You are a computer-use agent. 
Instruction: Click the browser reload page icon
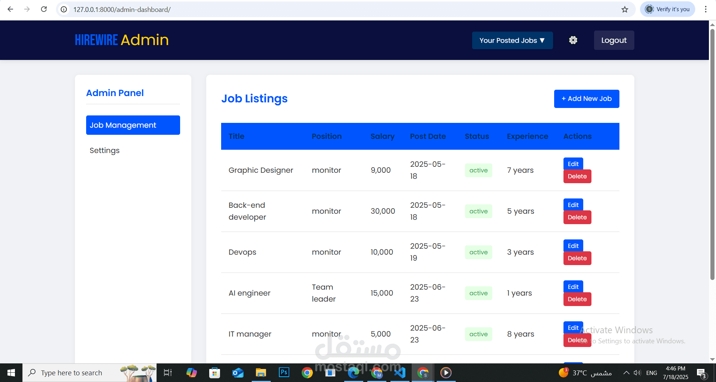[x=44, y=9]
